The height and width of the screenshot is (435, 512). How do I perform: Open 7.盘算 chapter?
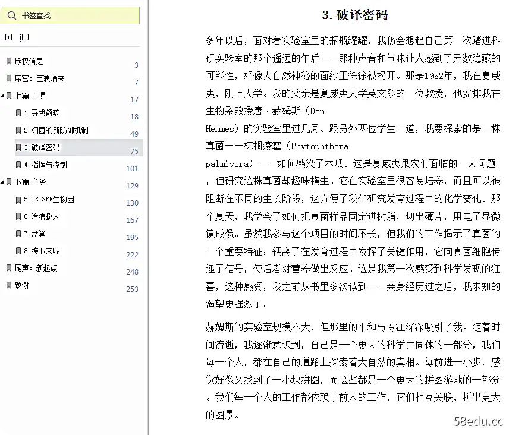[34, 234]
